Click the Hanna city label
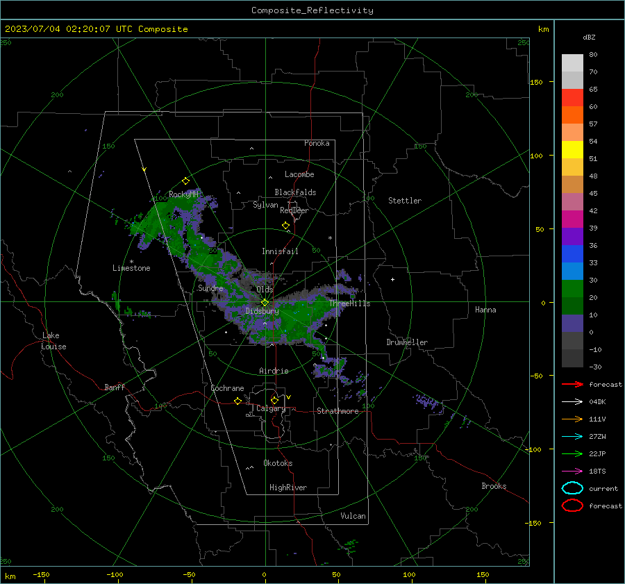The width and height of the screenshot is (625, 584). click(x=485, y=310)
